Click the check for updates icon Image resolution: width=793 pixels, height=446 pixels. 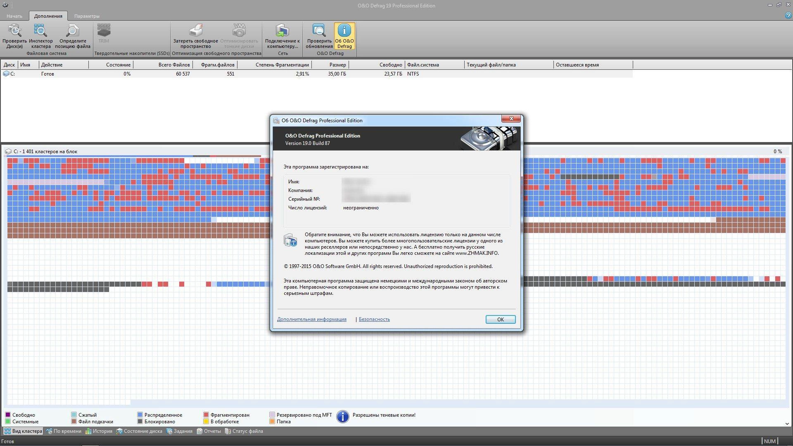click(319, 31)
